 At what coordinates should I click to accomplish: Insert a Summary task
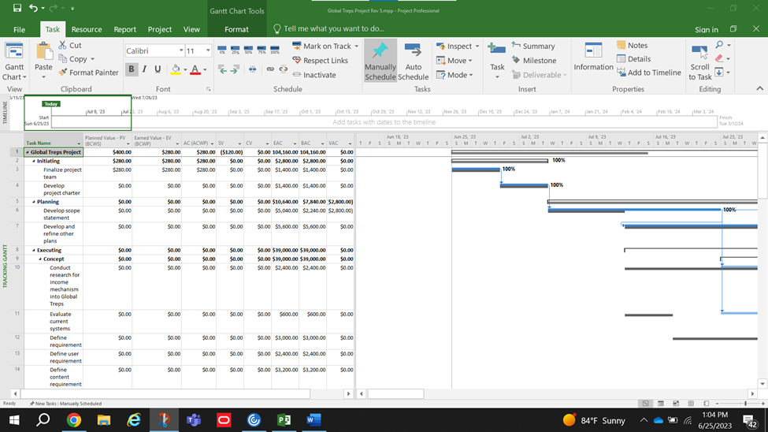pyautogui.click(x=533, y=46)
